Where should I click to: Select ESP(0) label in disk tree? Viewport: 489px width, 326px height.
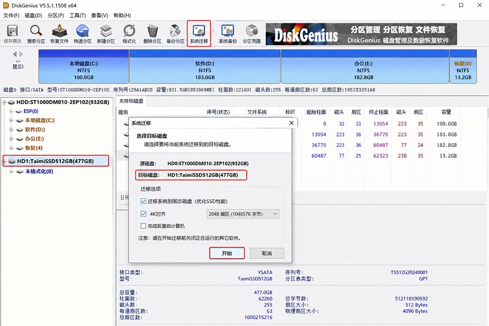31,111
